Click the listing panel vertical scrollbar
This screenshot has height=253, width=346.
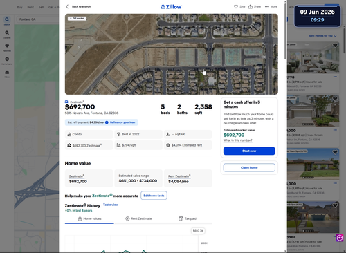(285, 31)
